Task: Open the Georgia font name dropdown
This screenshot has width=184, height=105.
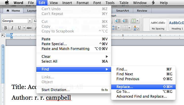Action: [30, 21]
